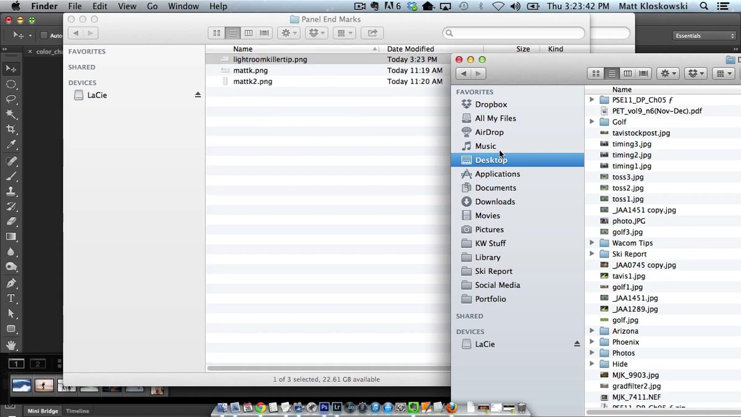Select the Eraser tool
Viewport: 741px width, 417px height.
pos(11,221)
